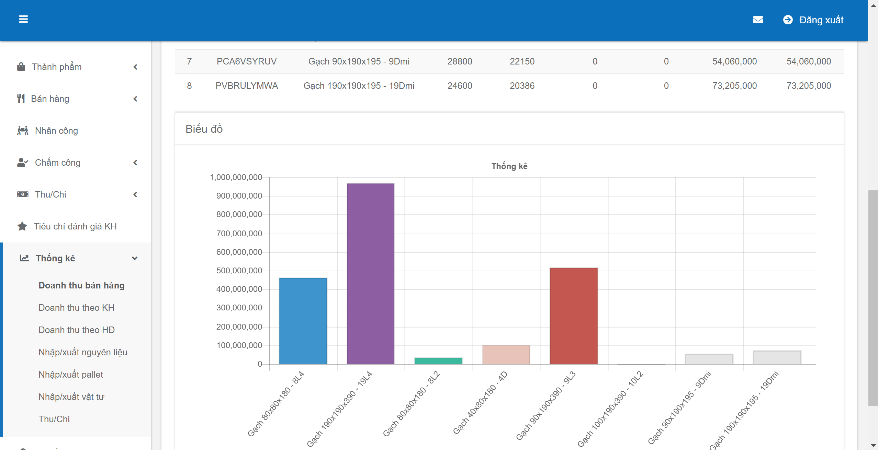
Task: Click the Bán hàng utensils icon
Action: pyautogui.click(x=21, y=99)
